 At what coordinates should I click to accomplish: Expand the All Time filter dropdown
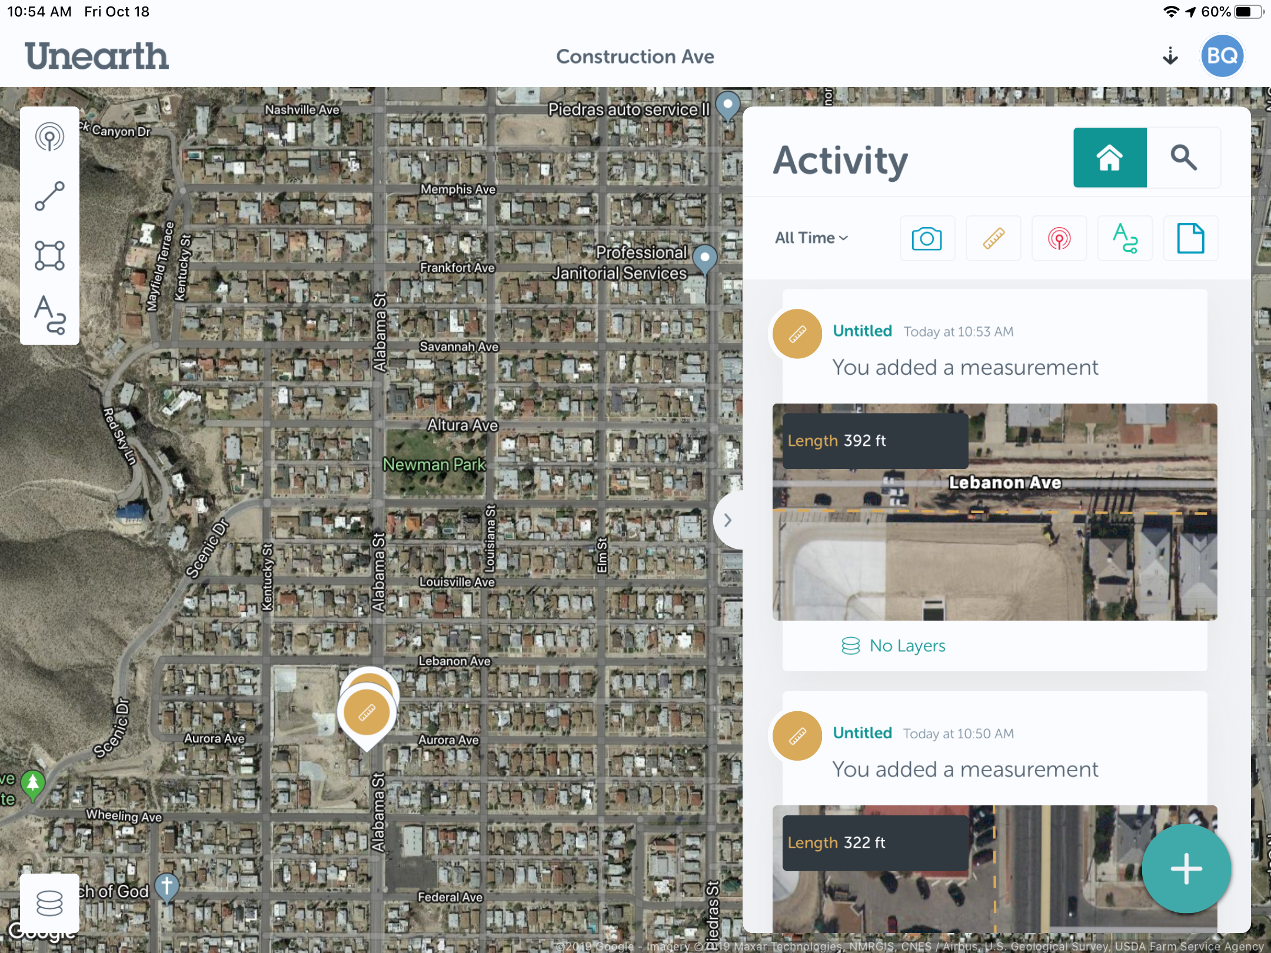(x=811, y=238)
